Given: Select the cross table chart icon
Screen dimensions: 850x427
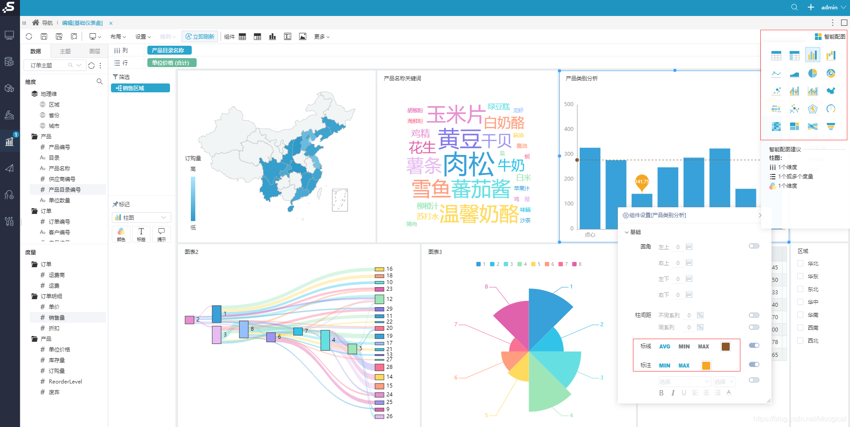Looking at the screenshot, I should click(794, 55).
